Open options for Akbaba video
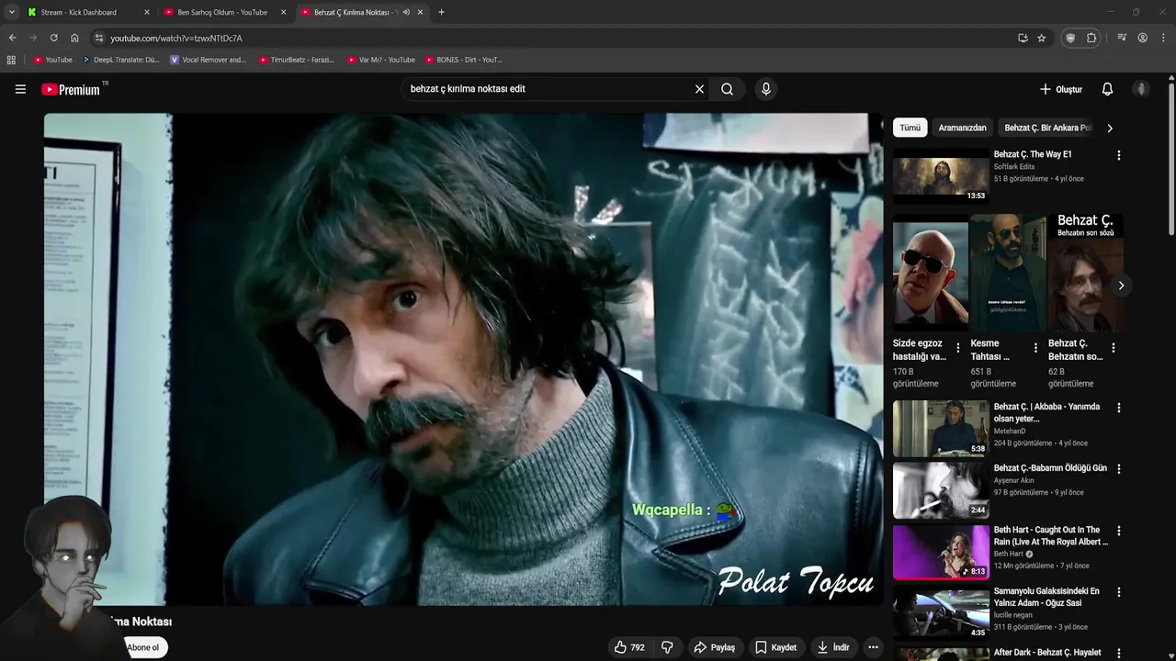 tap(1118, 407)
